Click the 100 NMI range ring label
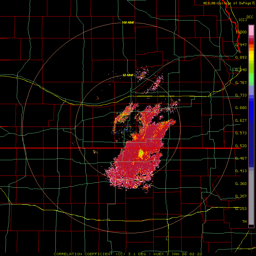 coord(128,22)
